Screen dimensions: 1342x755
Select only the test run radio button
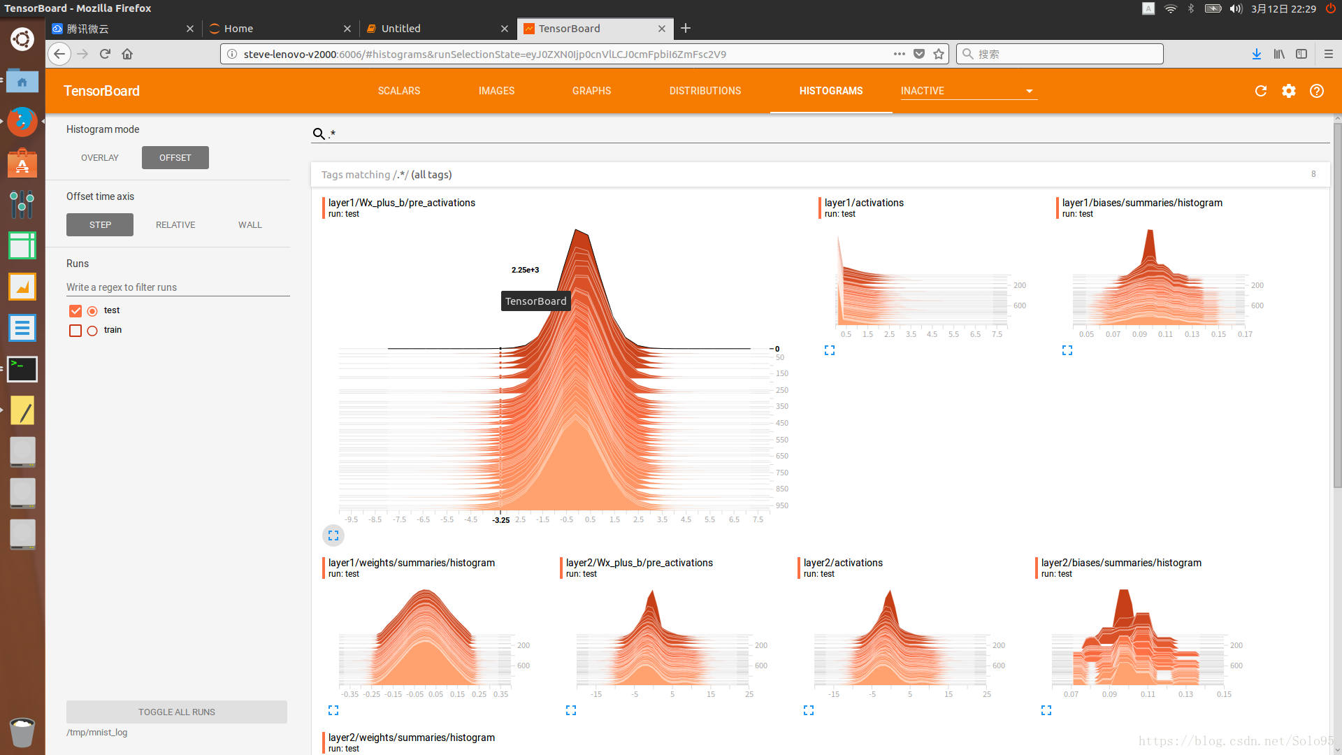(x=92, y=311)
